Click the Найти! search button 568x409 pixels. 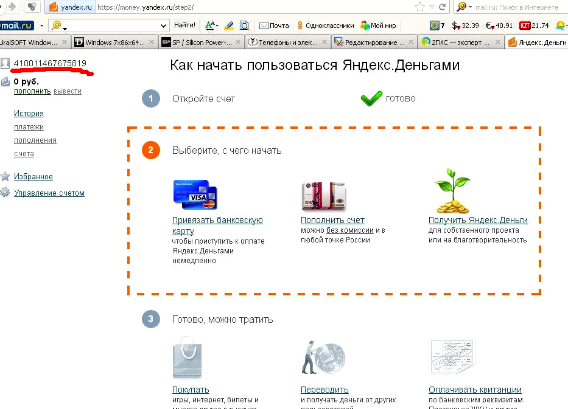tap(184, 26)
